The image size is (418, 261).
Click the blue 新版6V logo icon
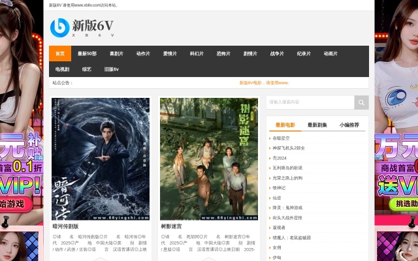(59, 27)
